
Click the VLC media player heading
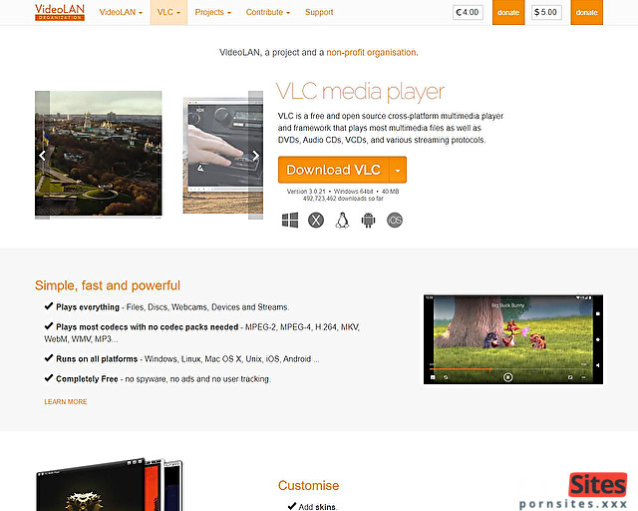click(x=360, y=92)
